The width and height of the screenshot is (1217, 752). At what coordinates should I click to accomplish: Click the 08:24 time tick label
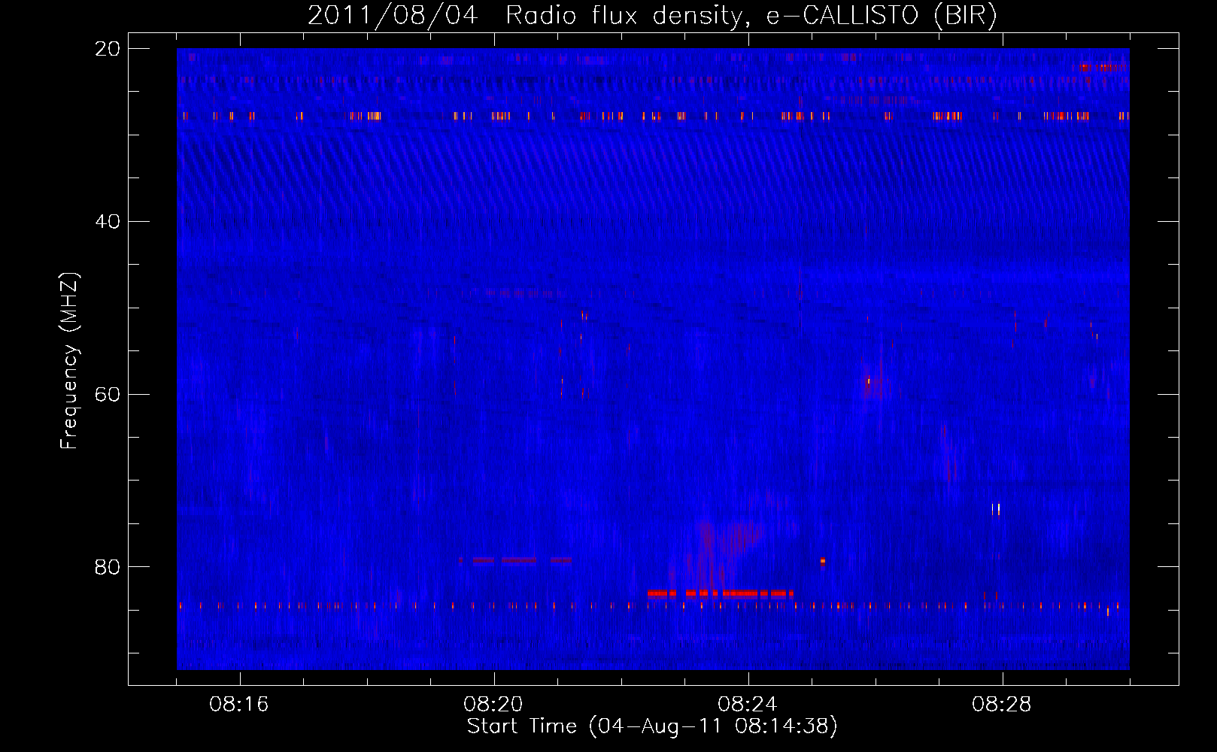(x=748, y=705)
